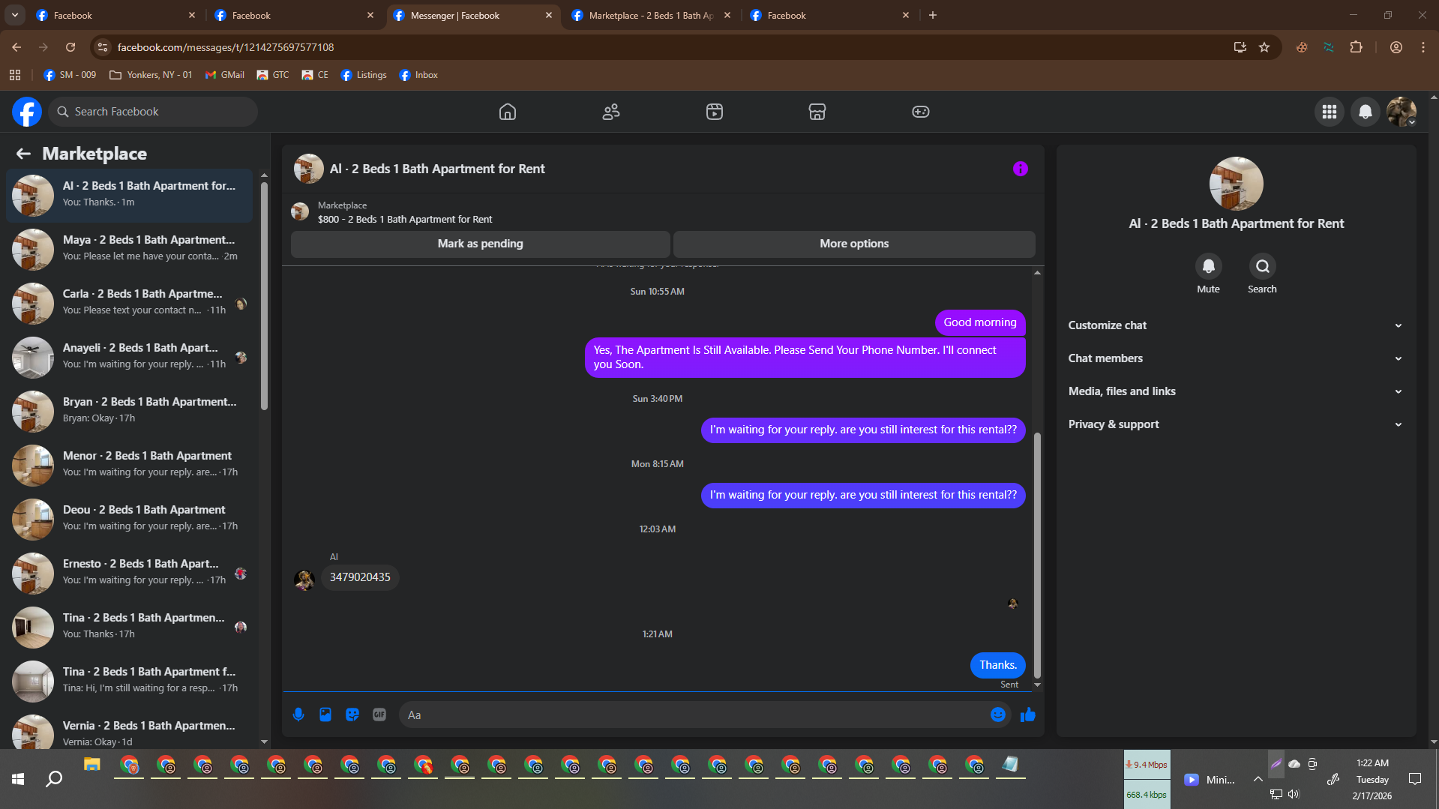
Task: Open the Listings bookmark
Action: pyautogui.click(x=364, y=75)
